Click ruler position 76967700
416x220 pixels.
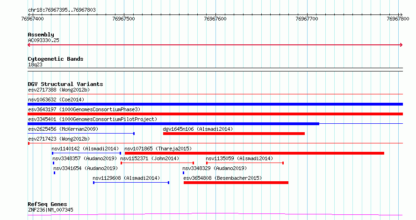click(x=307, y=19)
